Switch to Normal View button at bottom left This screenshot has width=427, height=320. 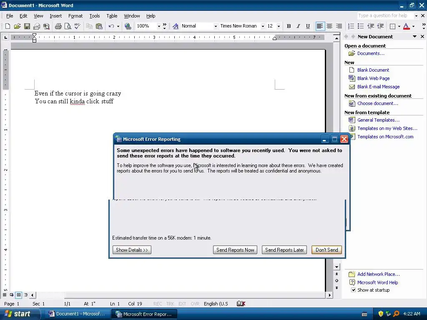click(x=5, y=295)
